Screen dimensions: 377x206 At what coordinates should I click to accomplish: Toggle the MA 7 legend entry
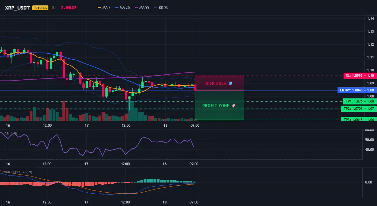tap(104, 8)
